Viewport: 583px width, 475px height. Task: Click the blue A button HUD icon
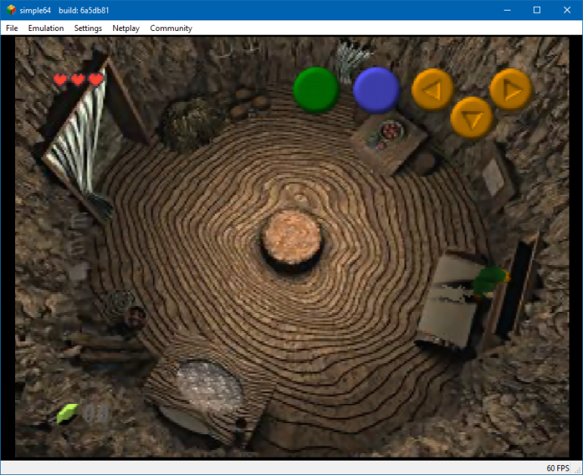pos(376,91)
